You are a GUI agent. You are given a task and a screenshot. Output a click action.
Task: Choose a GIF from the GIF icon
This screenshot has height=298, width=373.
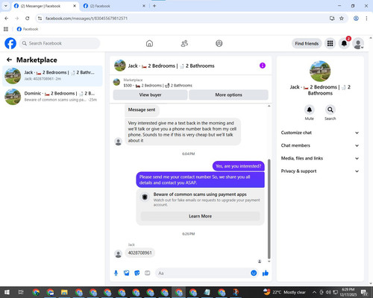pyautogui.click(x=148, y=273)
